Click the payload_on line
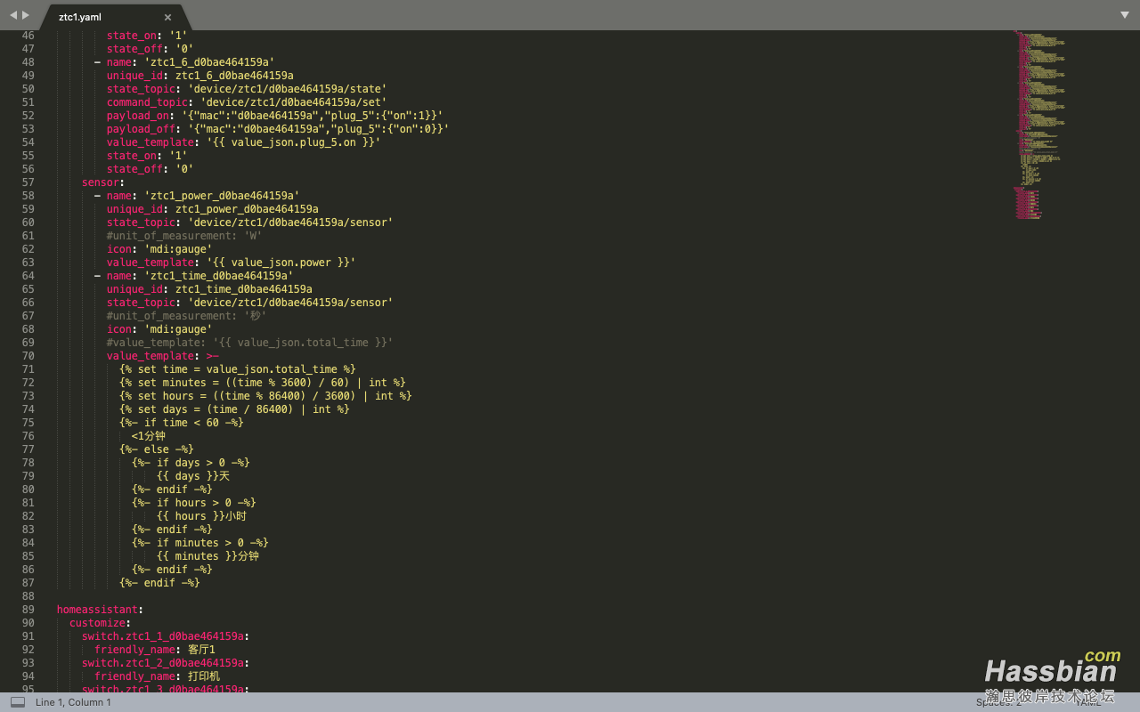1140x712 pixels. pyautogui.click(x=275, y=116)
